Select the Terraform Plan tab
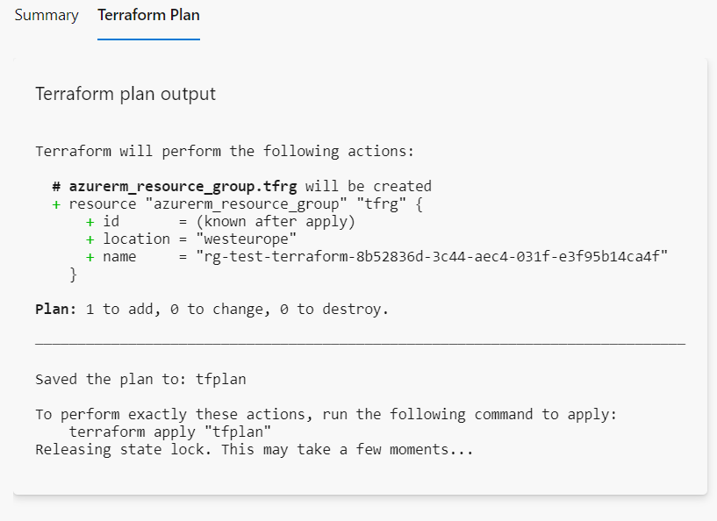Viewport: 717px width, 521px height. [x=148, y=16]
